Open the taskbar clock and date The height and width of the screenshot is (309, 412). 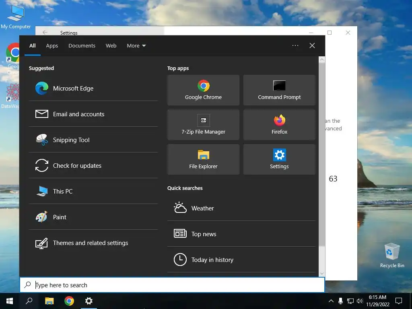pyautogui.click(x=377, y=301)
